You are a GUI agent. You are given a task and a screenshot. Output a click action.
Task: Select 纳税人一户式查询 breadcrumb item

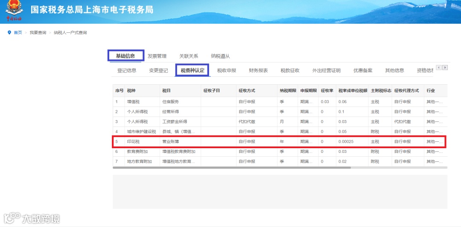[x=70, y=32]
